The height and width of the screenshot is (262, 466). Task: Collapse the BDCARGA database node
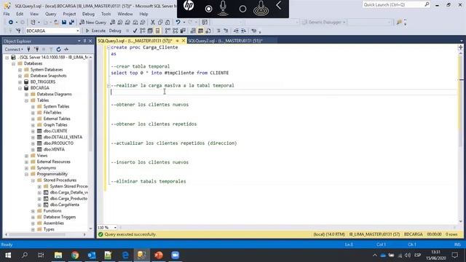point(20,88)
